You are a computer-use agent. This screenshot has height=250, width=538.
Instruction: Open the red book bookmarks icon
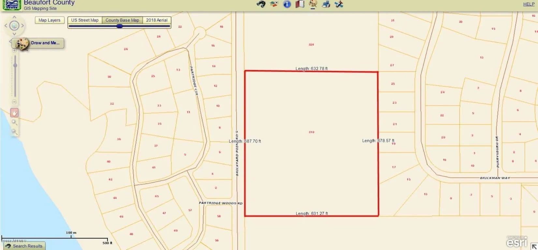(300, 4)
